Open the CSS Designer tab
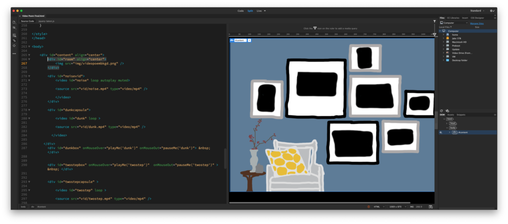 pyautogui.click(x=477, y=17)
